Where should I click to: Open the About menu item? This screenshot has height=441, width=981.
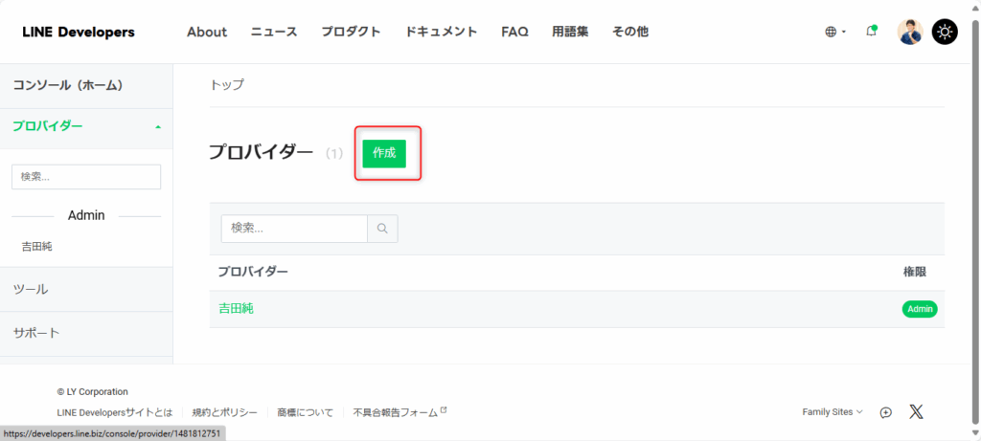point(207,32)
